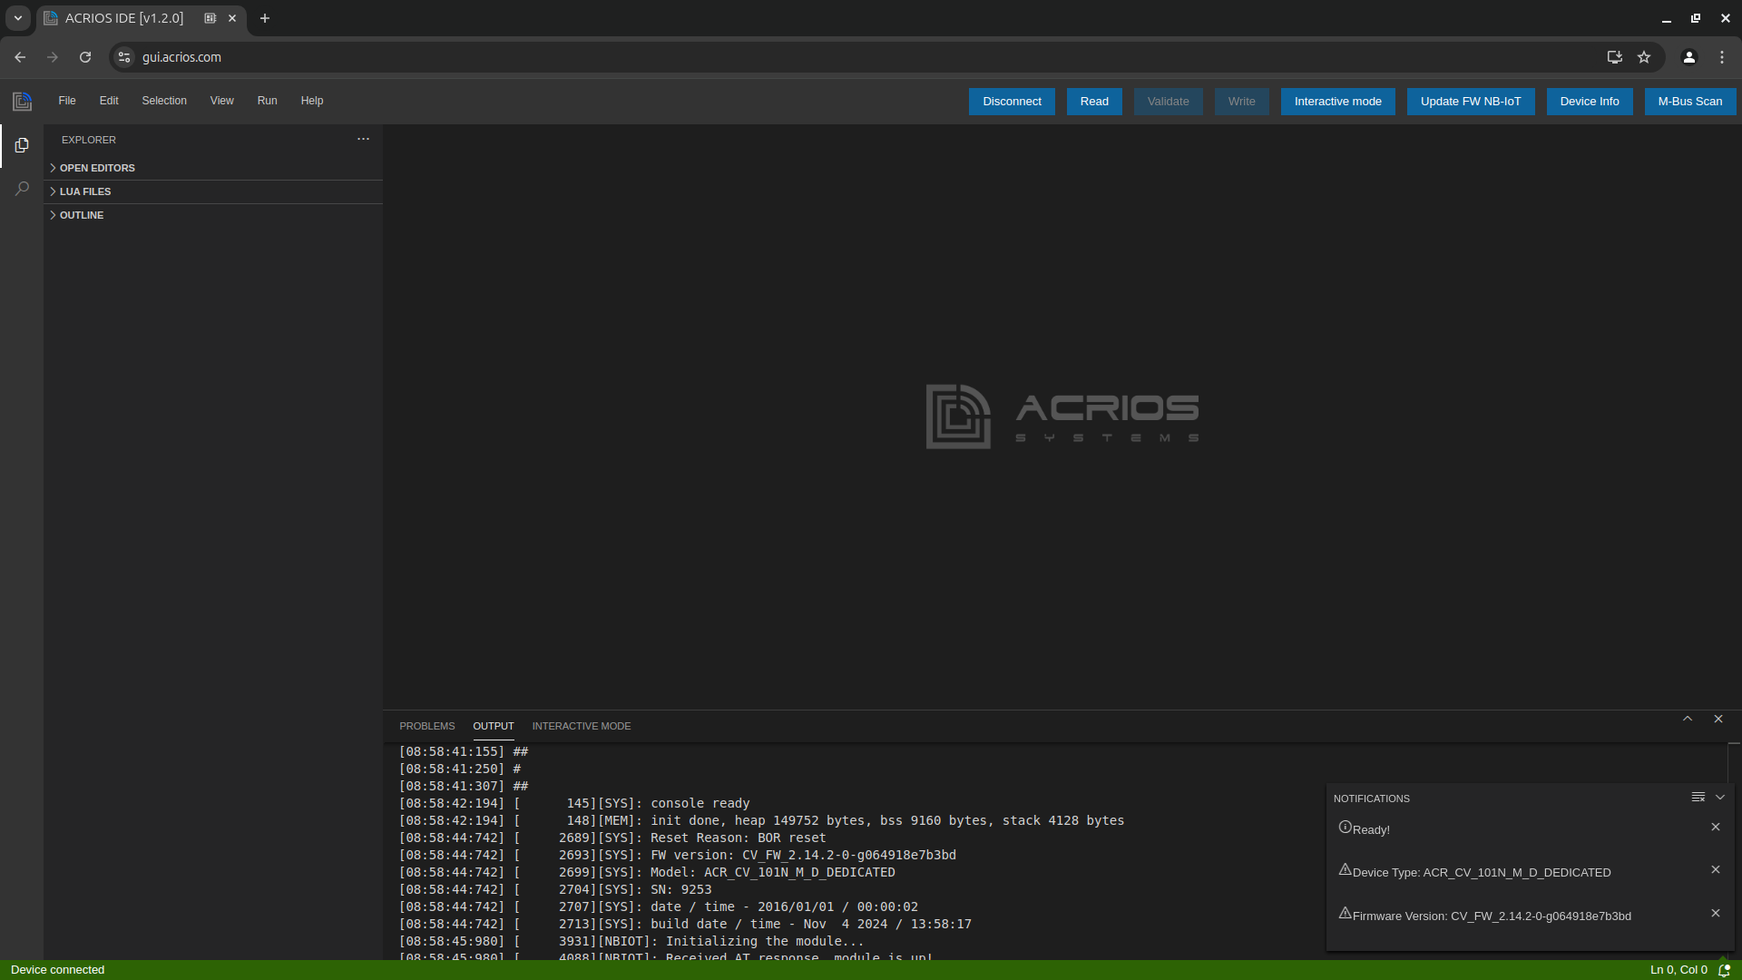Open the tab search dropdown arrow
This screenshot has height=980, width=1742.
pyautogui.click(x=18, y=18)
